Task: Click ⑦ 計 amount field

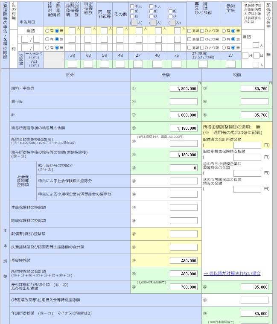Action: click(x=184, y=115)
